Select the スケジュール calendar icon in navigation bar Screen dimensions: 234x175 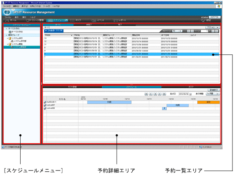(x=50, y=21)
